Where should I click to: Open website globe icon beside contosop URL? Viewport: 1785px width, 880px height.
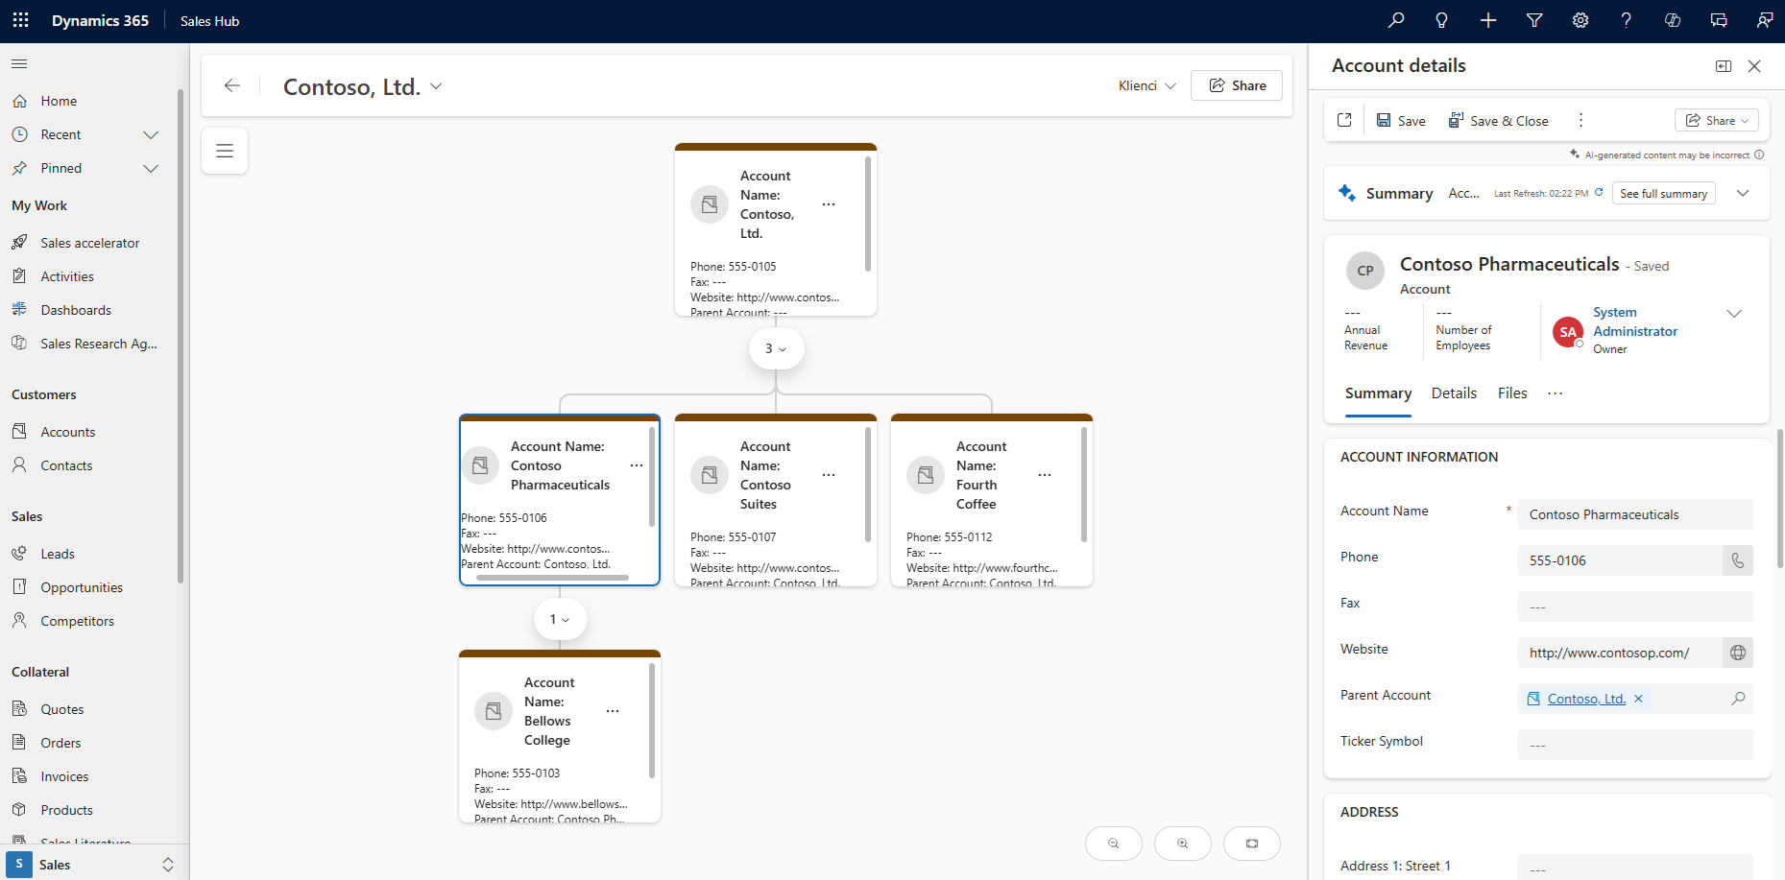point(1738,653)
